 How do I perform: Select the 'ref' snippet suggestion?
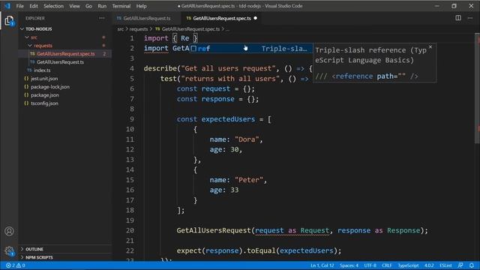pos(250,48)
